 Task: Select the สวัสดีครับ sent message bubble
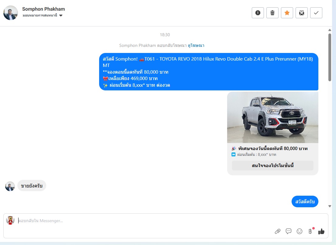coord(305,201)
